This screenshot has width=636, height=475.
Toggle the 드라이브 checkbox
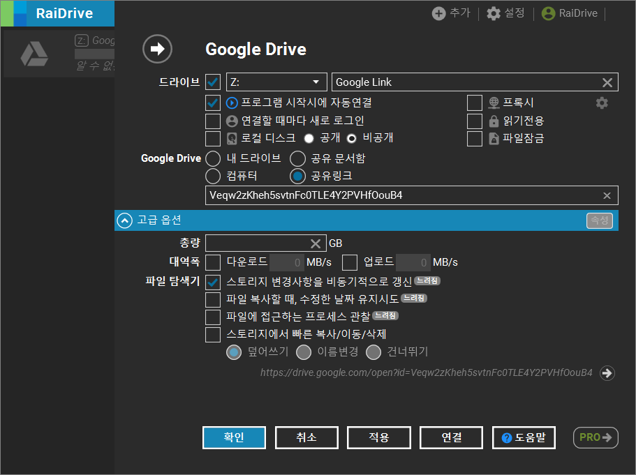(x=213, y=82)
